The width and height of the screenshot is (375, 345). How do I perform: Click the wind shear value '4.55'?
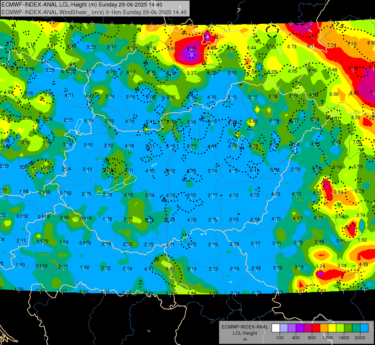point(191,49)
